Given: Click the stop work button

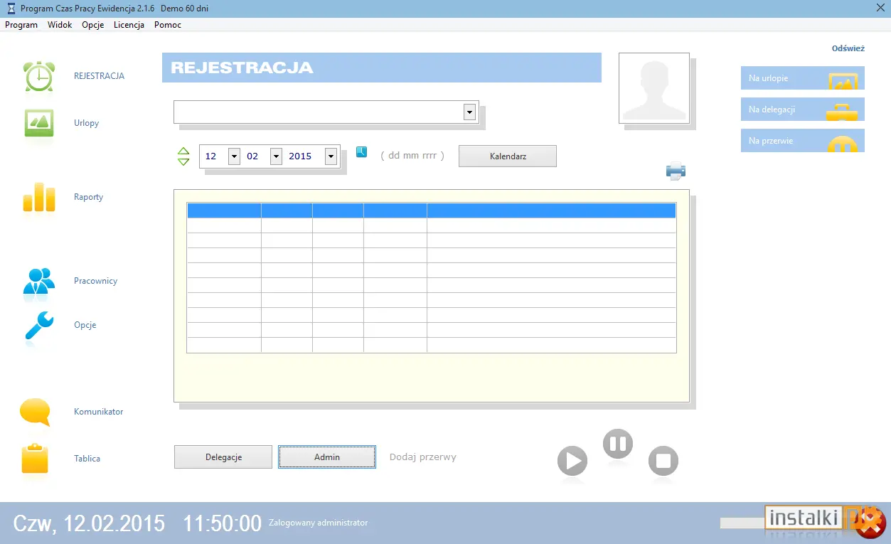Looking at the screenshot, I should pos(663,461).
